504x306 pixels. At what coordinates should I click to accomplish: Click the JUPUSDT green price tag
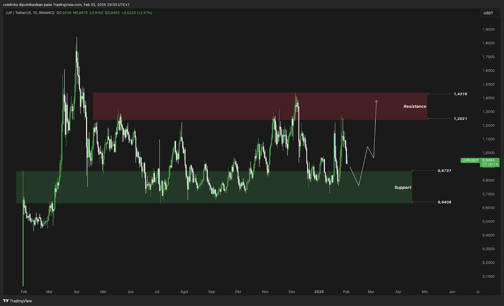tap(470, 160)
